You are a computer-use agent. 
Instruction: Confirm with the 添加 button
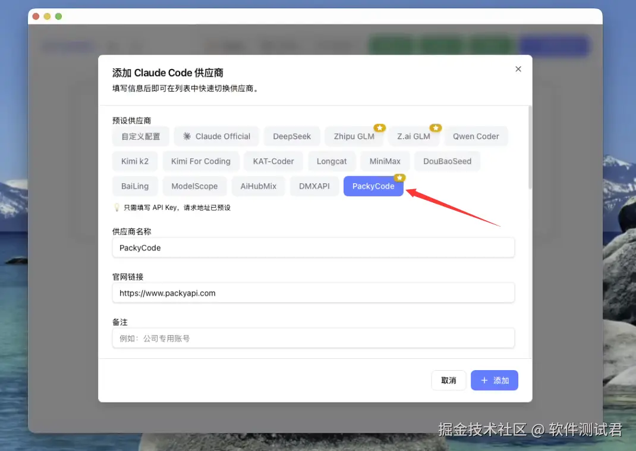click(x=494, y=380)
